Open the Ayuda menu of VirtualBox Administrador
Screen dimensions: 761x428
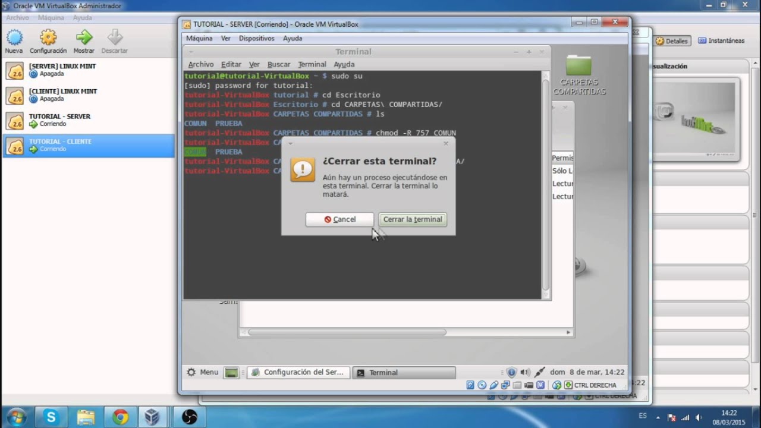click(83, 18)
